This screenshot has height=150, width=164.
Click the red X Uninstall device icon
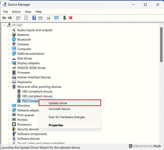(71, 18)
